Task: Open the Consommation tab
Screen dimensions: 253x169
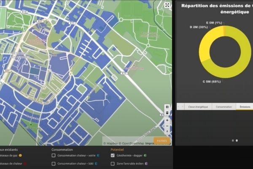Action: coord(223,107)
